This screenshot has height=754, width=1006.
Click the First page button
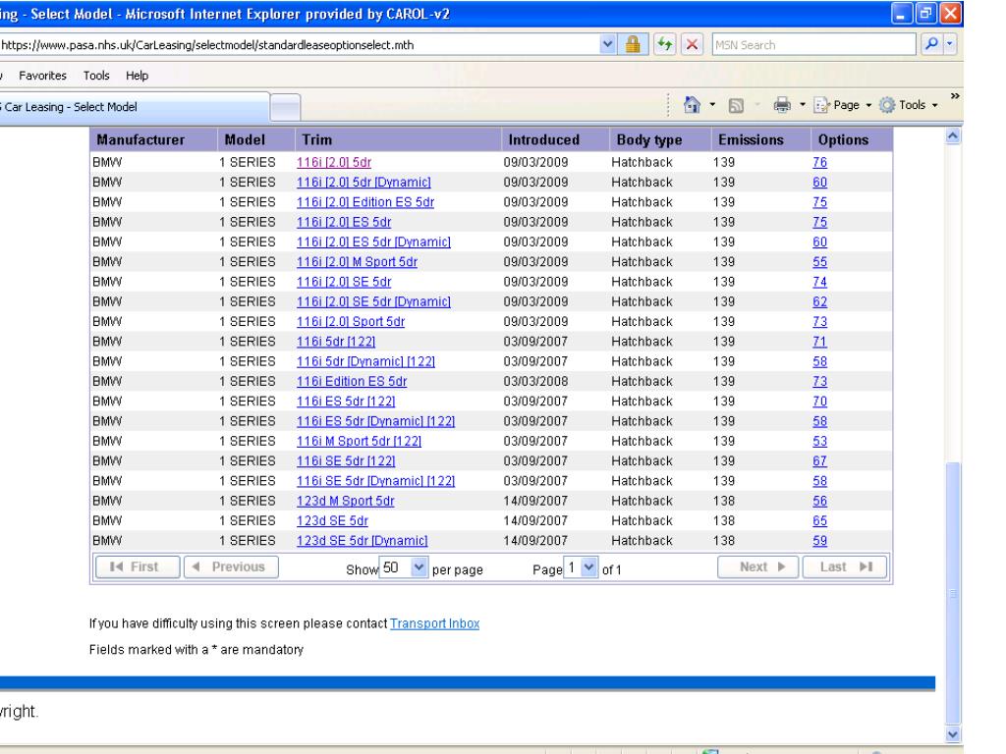point(138,566)
